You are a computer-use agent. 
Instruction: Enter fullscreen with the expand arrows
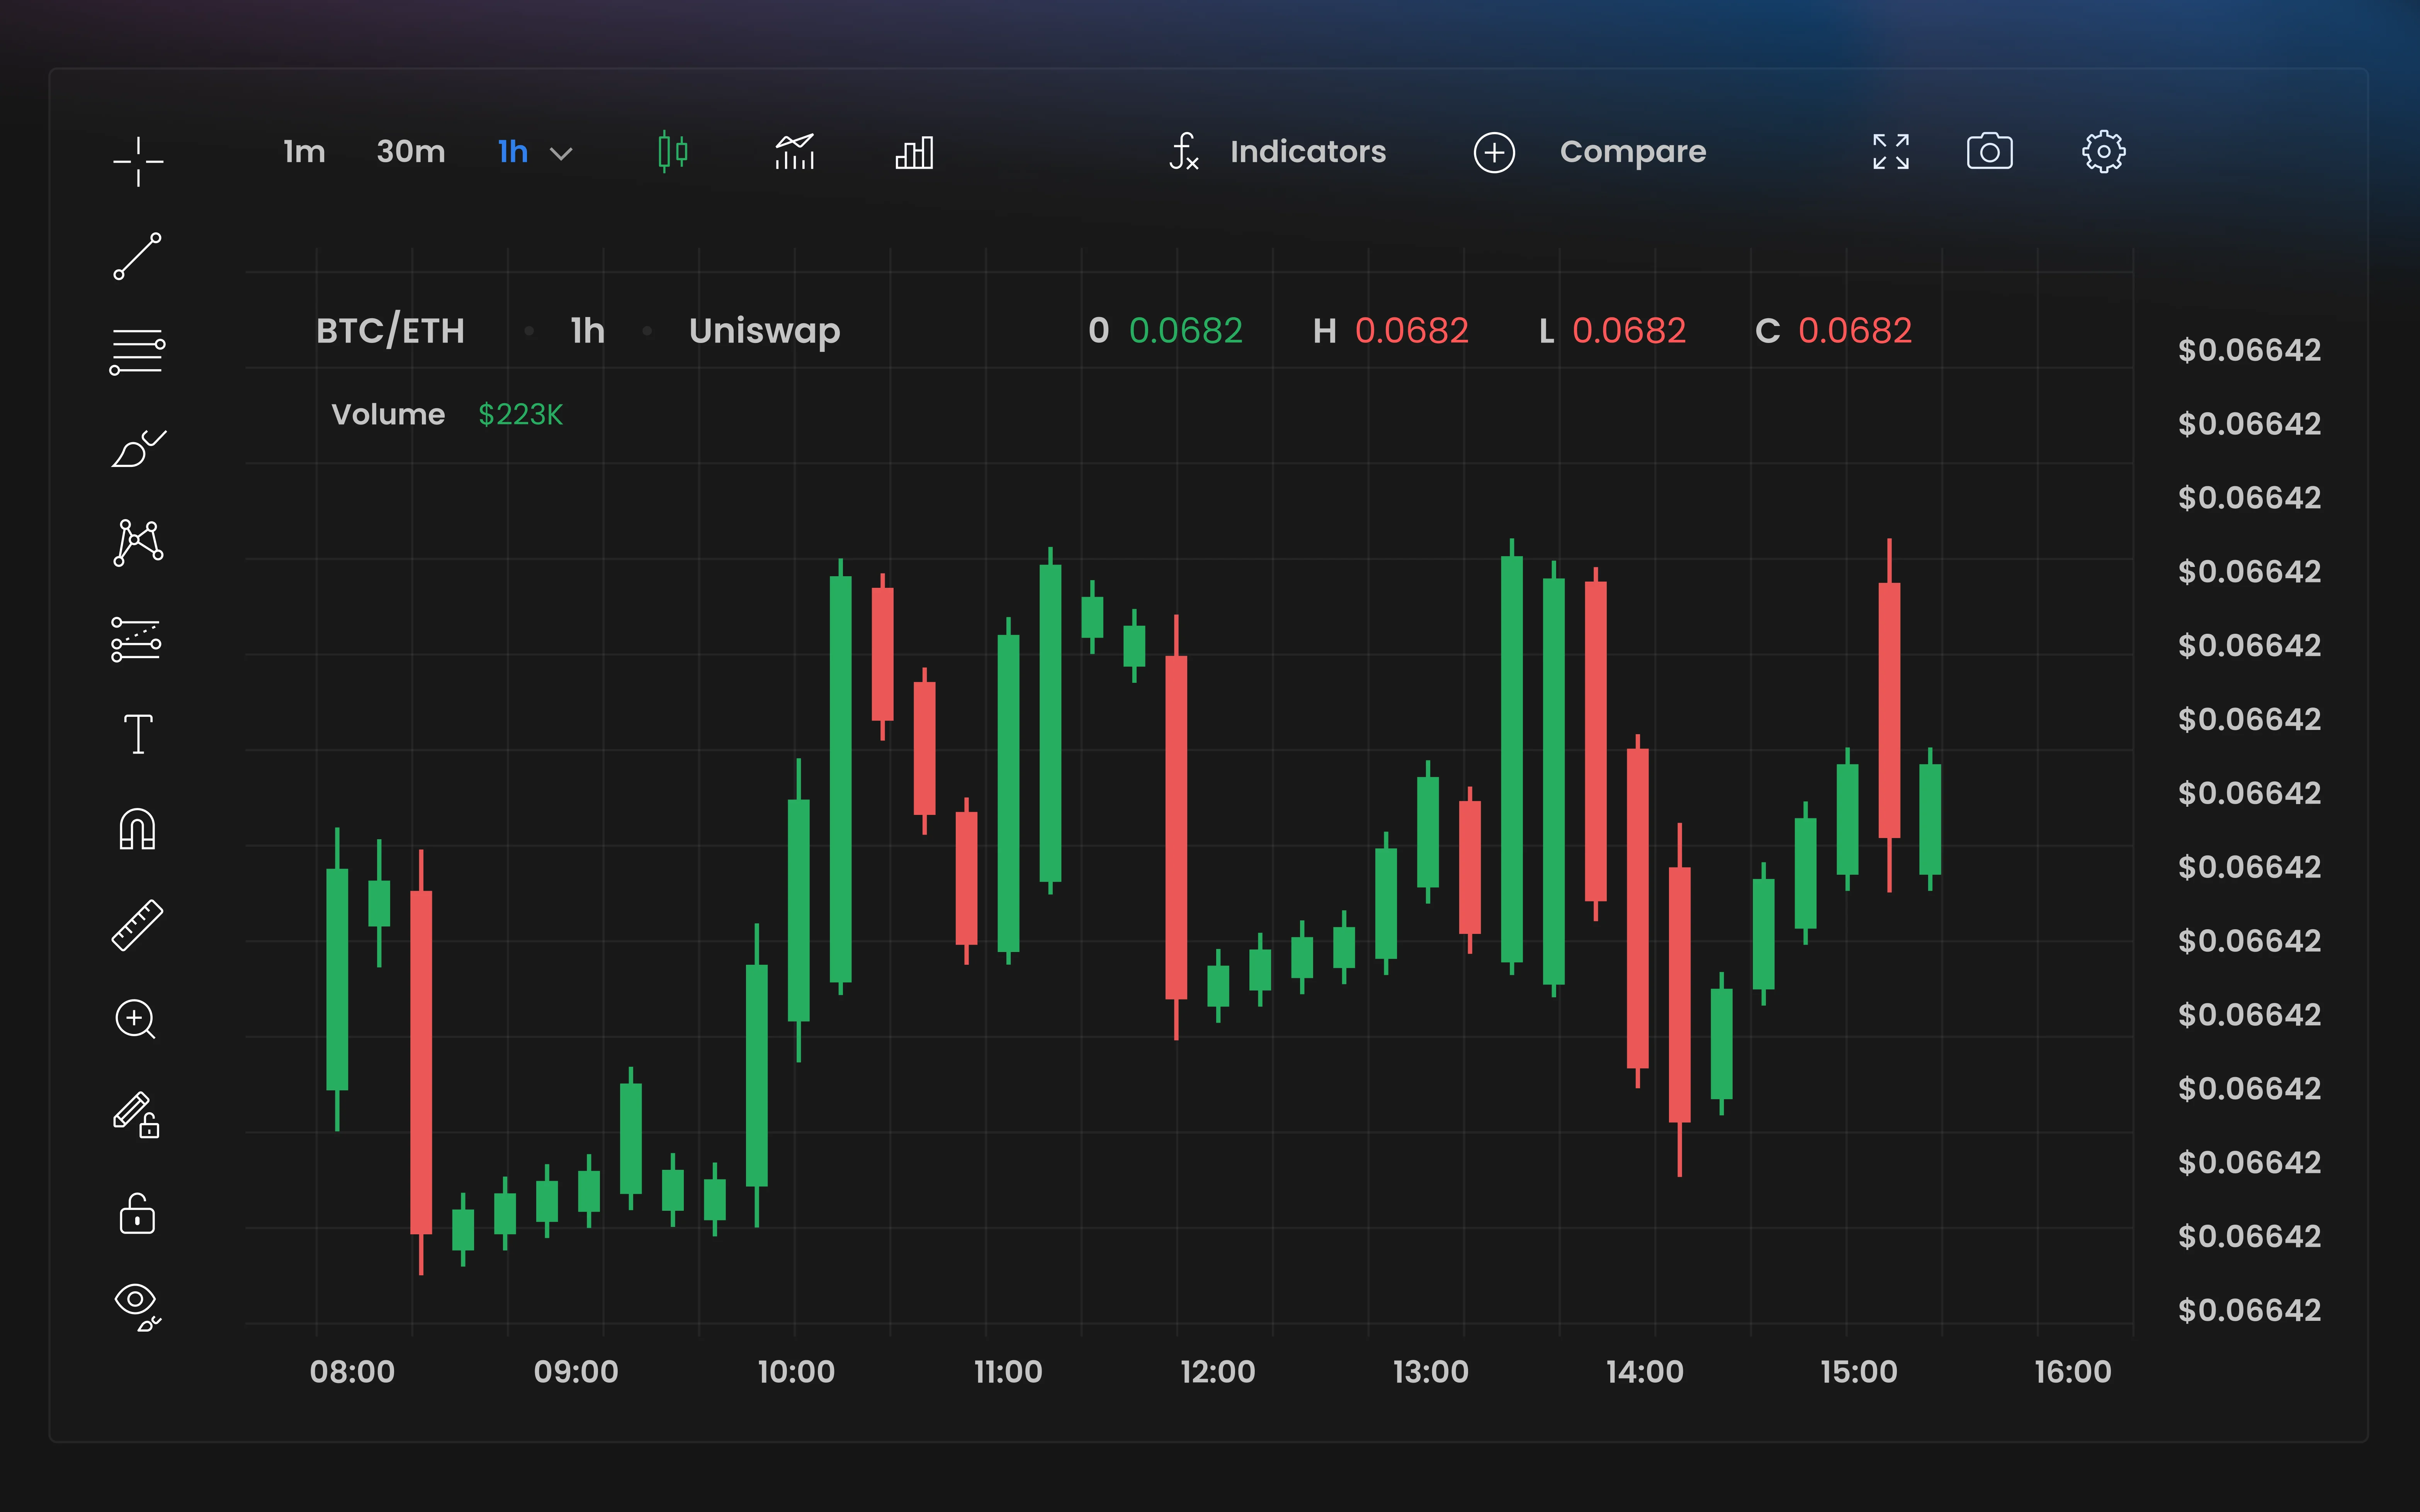pyautogui.click(x=1891, y=152)
